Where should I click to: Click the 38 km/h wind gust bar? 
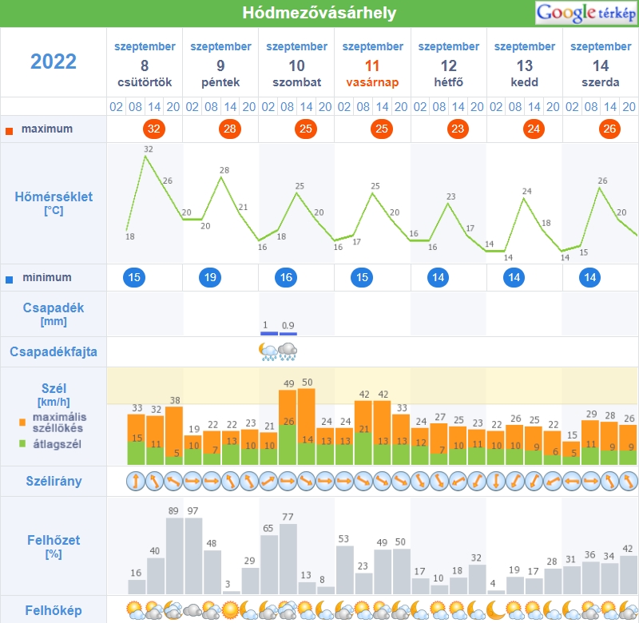click(174, 435)
